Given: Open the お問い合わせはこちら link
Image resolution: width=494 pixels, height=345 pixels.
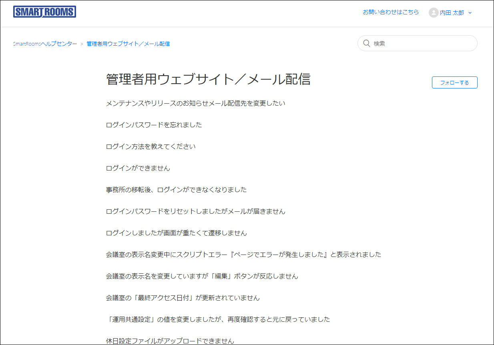Looking at the screenshot, I should [x=391, y=12].
